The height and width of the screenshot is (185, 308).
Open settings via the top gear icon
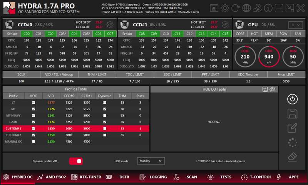(x=225, y=8)
